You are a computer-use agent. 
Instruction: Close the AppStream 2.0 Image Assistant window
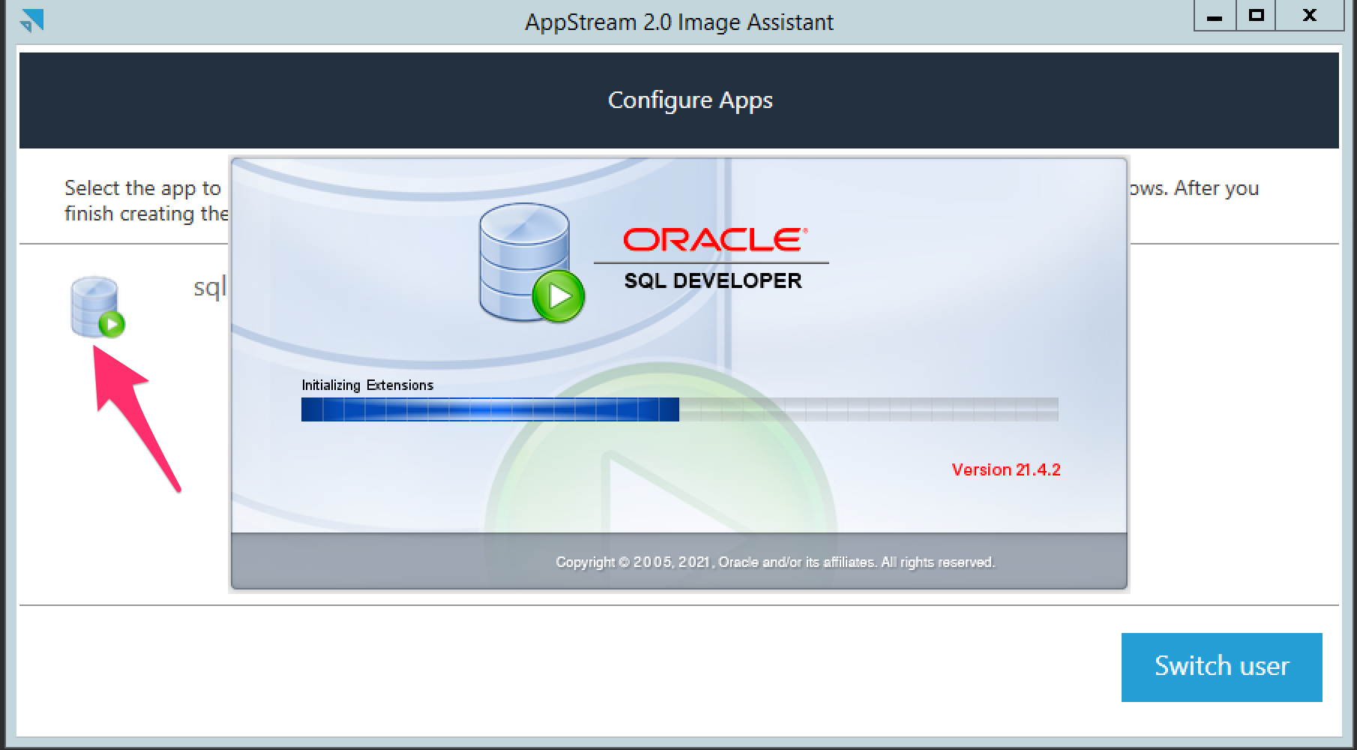[x=1310, y=16]
